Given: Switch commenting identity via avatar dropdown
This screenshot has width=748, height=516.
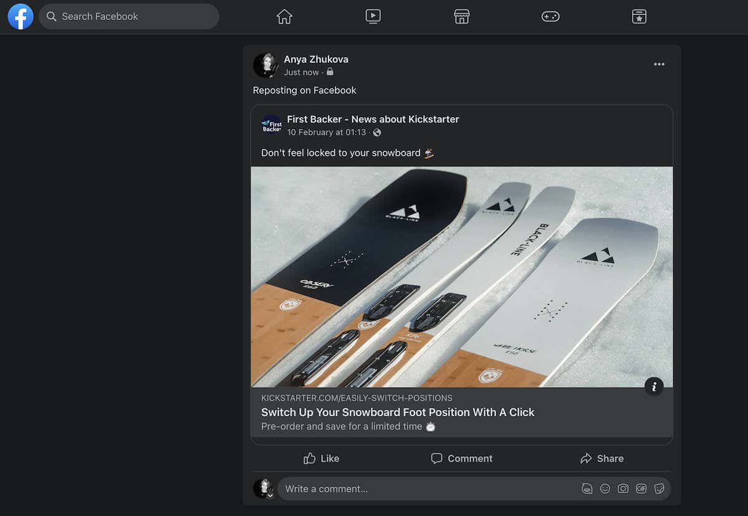Looking at the screenshot, I should (270, 495).
